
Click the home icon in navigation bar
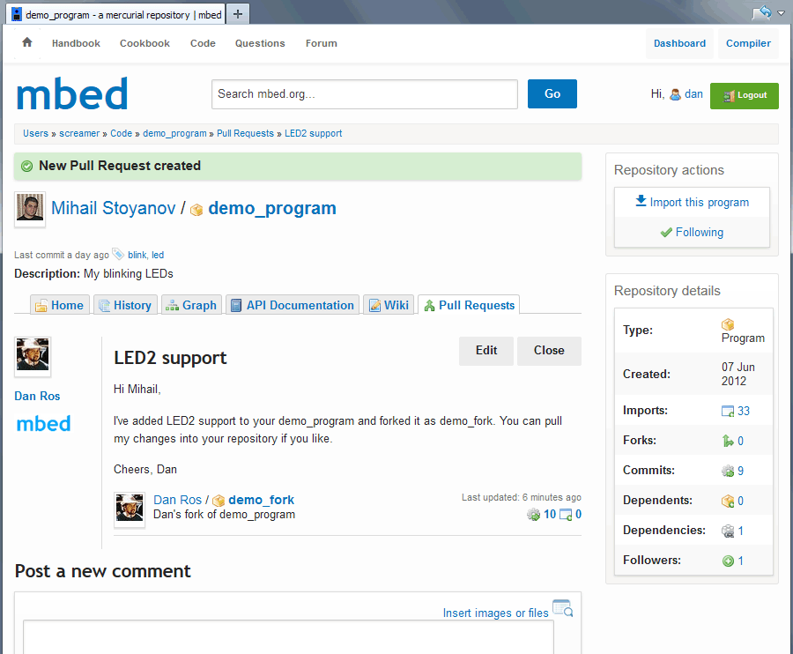(27, 42)
